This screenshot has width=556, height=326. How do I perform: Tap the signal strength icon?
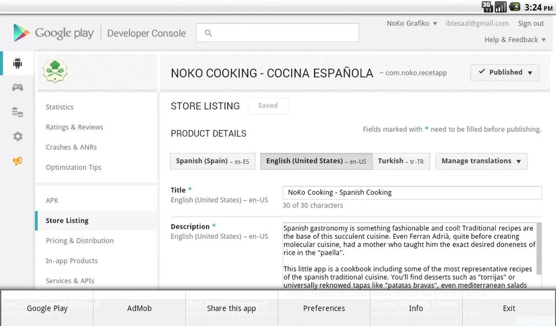tap(501, 7)
